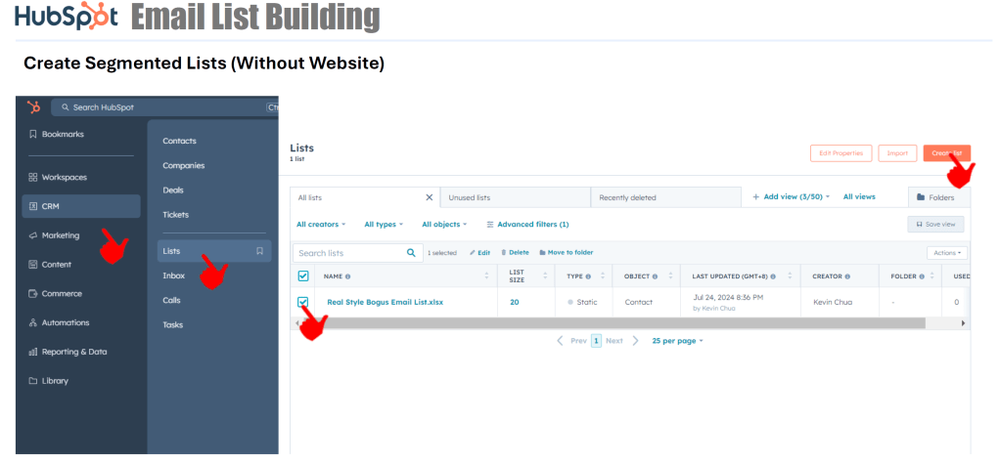Click the Reporting & Data bar-chart icon
Screen dimensions: 1000x465
[x=32, y=352]
